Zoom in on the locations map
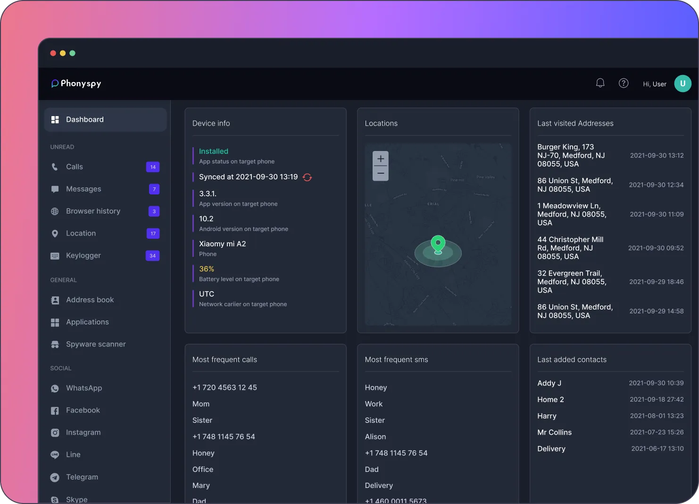The height and width of the screenshot is (504, 699). (x=381, y=159)
